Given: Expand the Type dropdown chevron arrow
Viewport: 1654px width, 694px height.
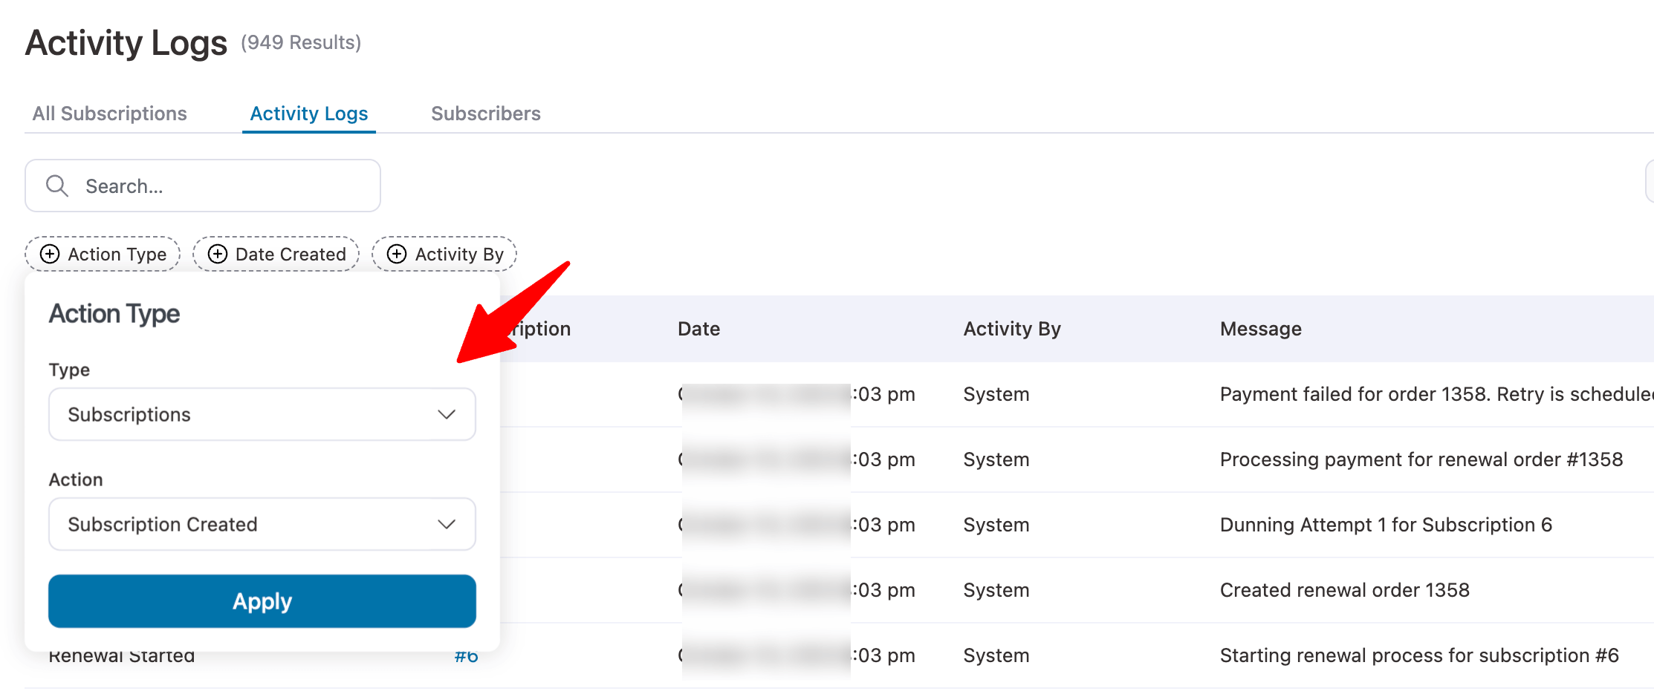Looking at the screenshot, I should 447,414.
